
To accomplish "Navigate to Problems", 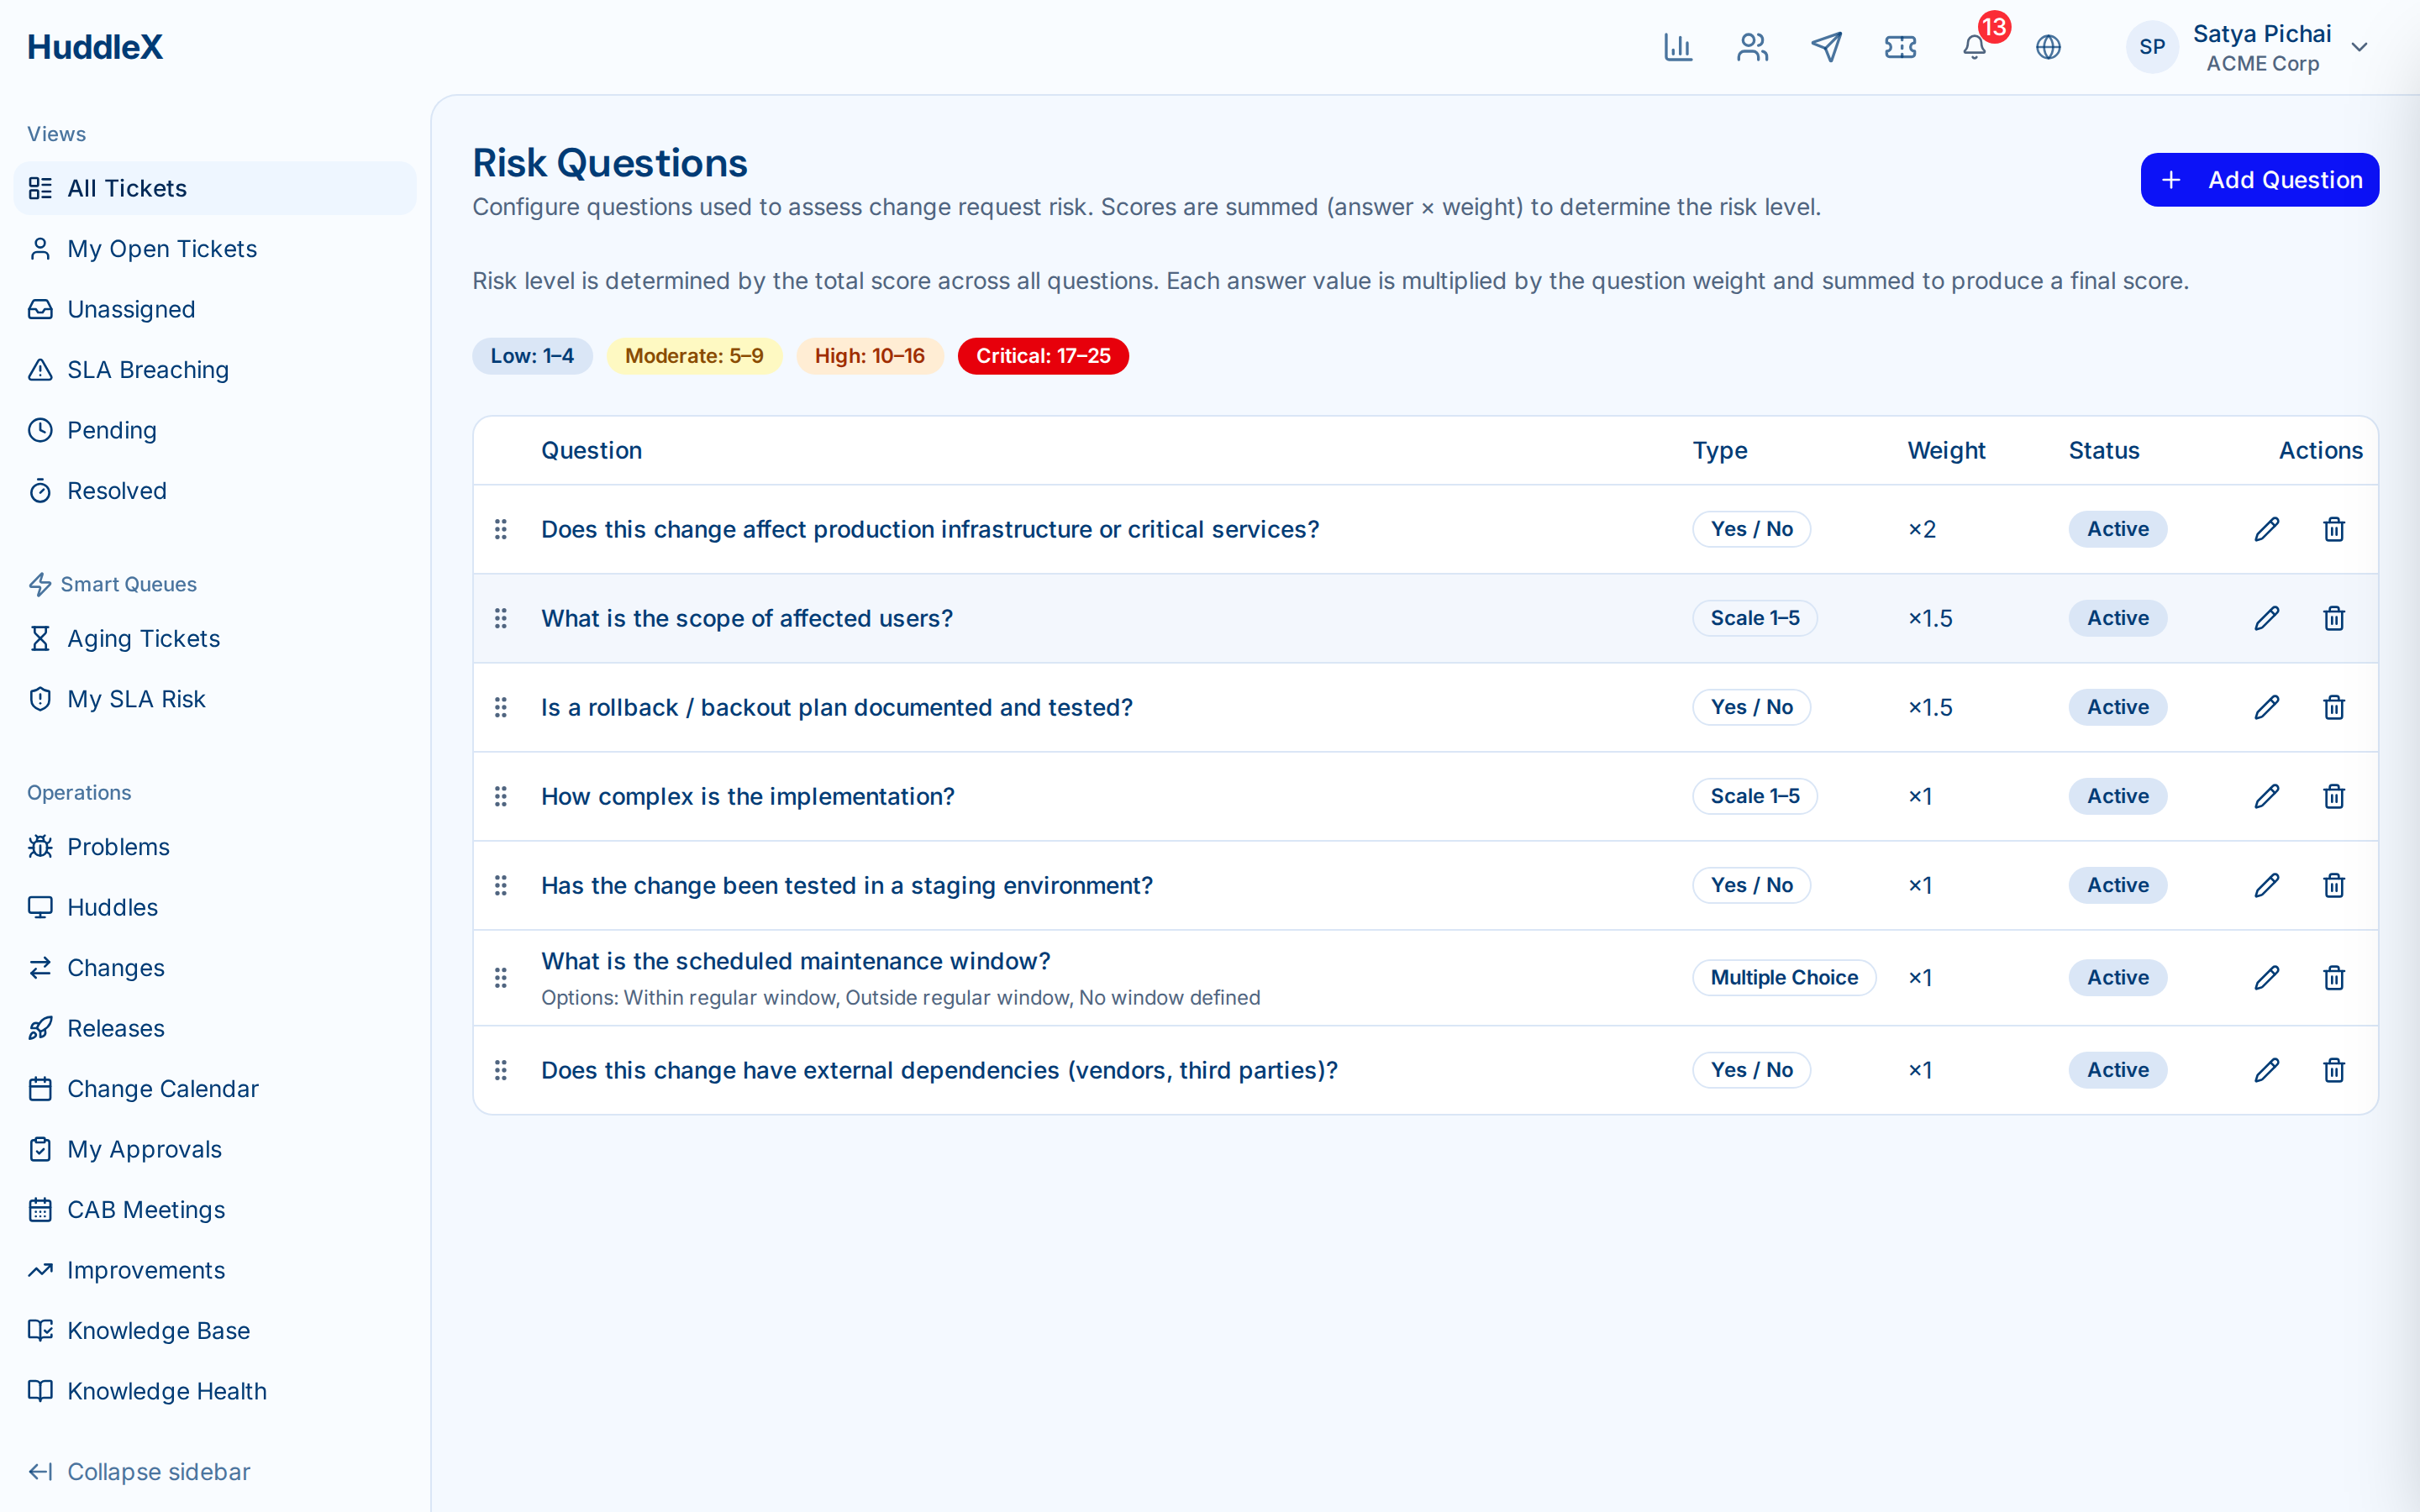I will pos(215,847).
